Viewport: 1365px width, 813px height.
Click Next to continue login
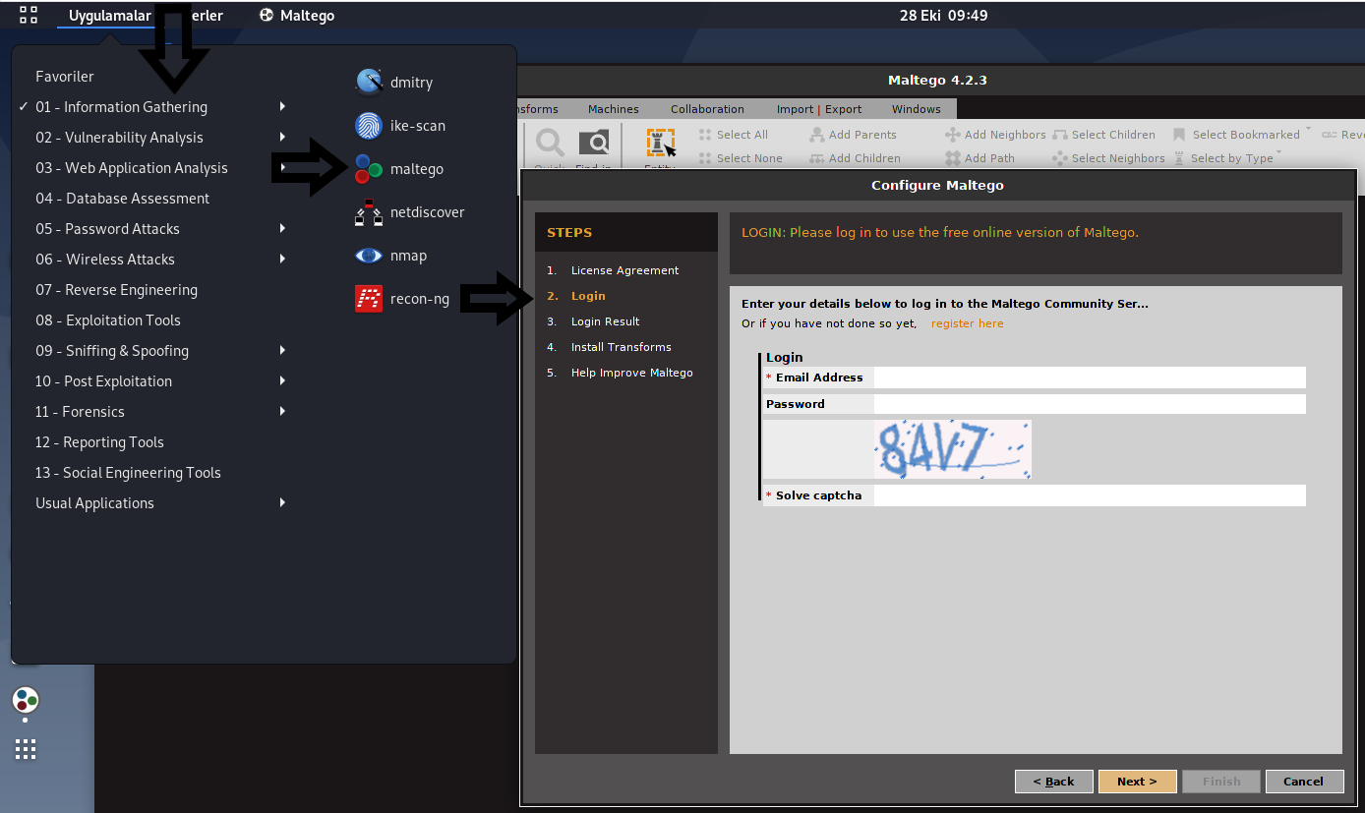point(1137,782)
